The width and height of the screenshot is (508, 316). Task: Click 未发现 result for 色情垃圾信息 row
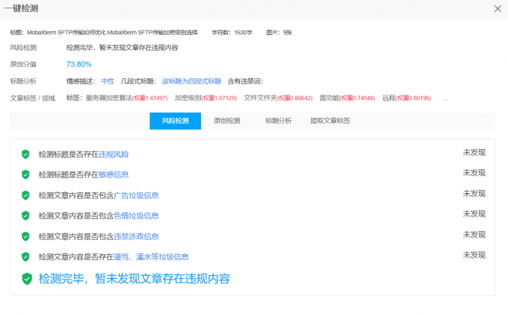click(474, 214)
